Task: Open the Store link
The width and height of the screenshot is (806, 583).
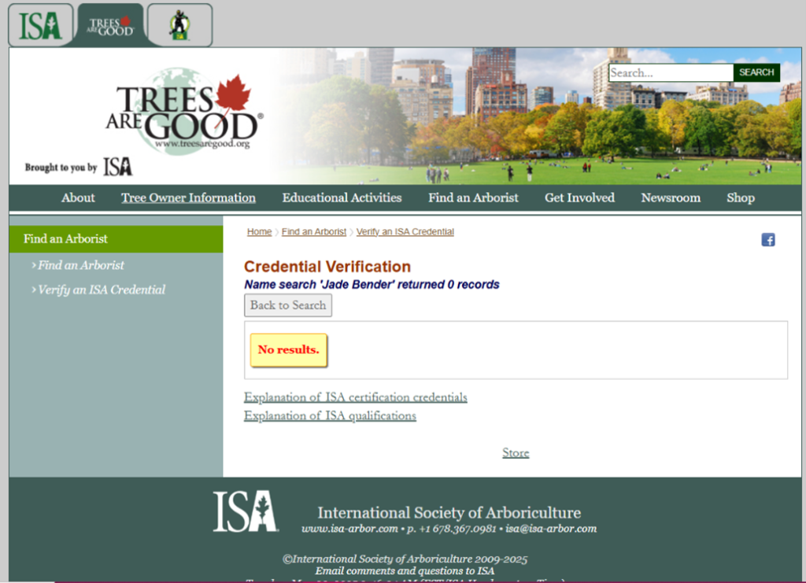Action: 516,452
